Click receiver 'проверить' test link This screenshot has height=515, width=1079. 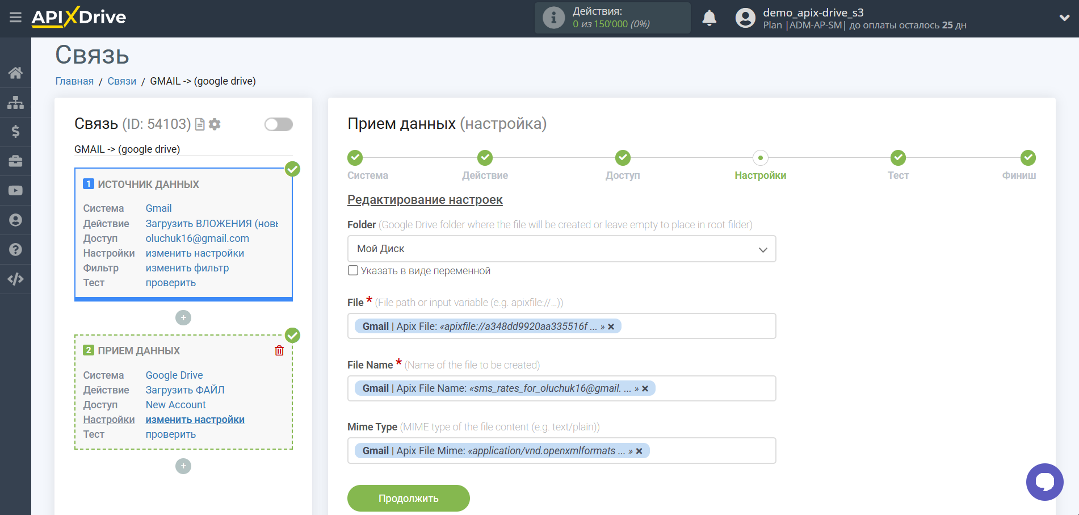[171, 434]
